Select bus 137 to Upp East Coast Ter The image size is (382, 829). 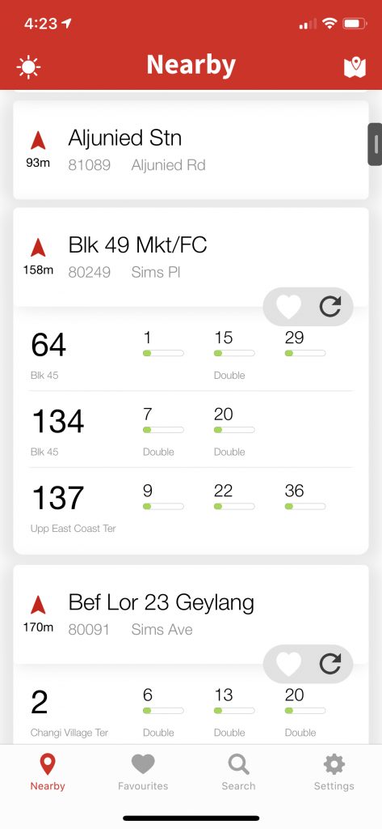point(191,506)
